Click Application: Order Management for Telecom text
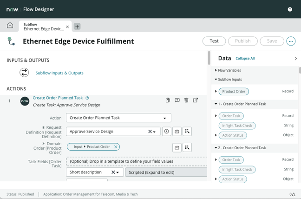The width and height of the screenshot is (301, 199). (x=91, y=194)
